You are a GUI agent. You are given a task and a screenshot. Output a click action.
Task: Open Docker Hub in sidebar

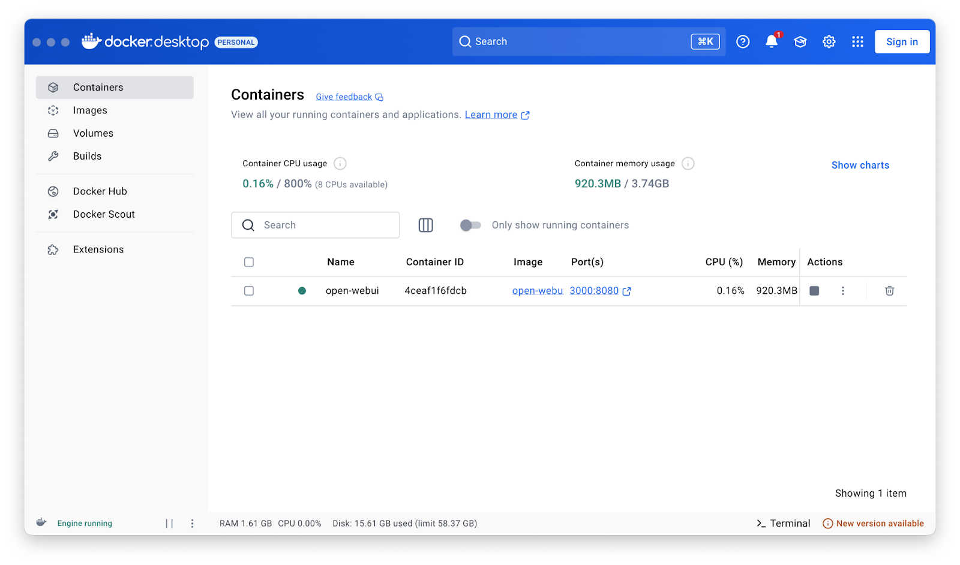click(115, 191)
